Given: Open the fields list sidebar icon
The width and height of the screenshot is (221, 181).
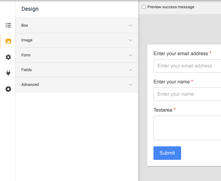Looking at the screenshot, I should [x=8, y=25].
